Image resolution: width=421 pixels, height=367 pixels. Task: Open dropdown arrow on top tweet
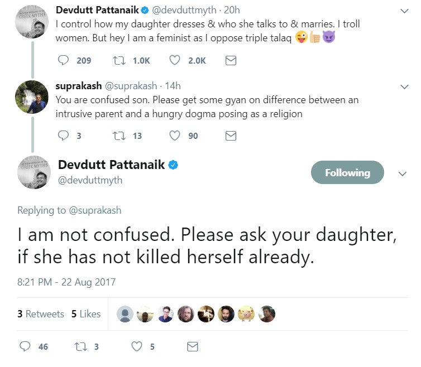point(404,11)
